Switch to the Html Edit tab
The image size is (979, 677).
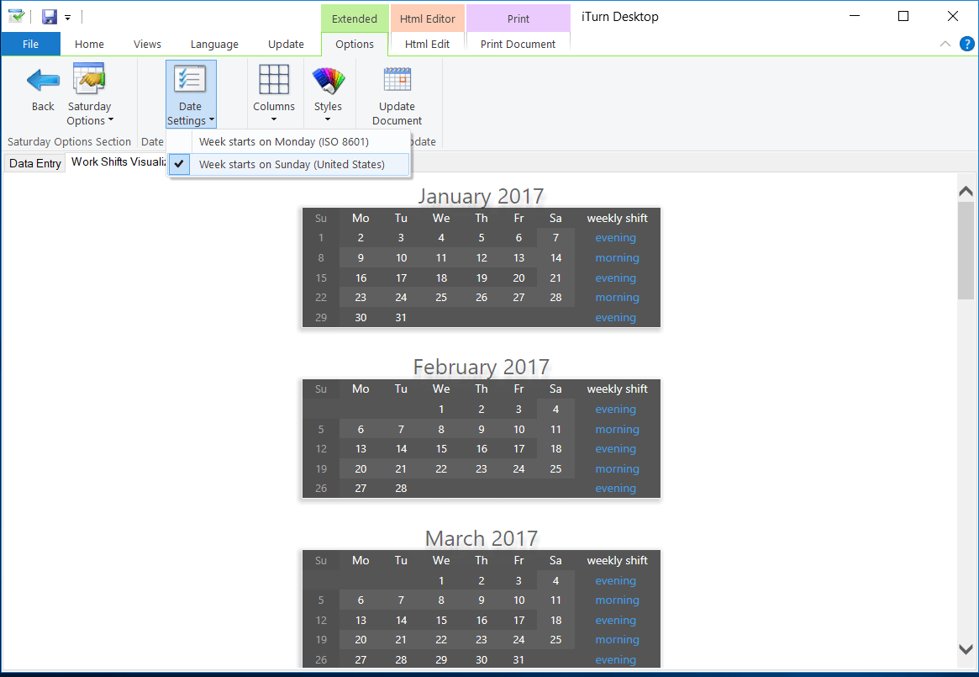coord(427,45)
